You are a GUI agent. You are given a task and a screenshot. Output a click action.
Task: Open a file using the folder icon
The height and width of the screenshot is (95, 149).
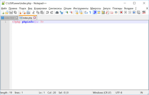7,12
